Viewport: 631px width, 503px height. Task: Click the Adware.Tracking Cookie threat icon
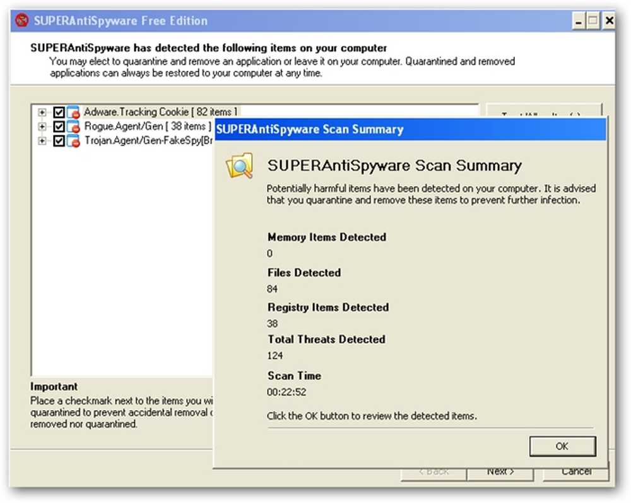tap(73, 112)
